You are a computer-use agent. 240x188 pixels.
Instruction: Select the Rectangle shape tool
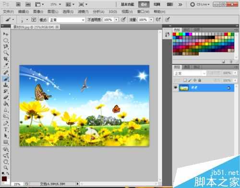6,142
